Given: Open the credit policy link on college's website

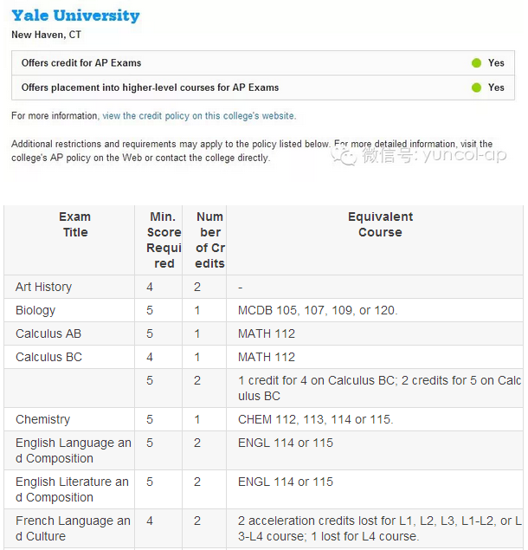Looking at the screenshot, I should click(199, 116).
